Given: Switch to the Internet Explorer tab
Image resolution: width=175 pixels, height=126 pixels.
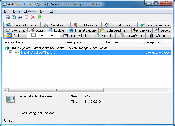Looking at the screenshot, I should click(x=82, y=30).
